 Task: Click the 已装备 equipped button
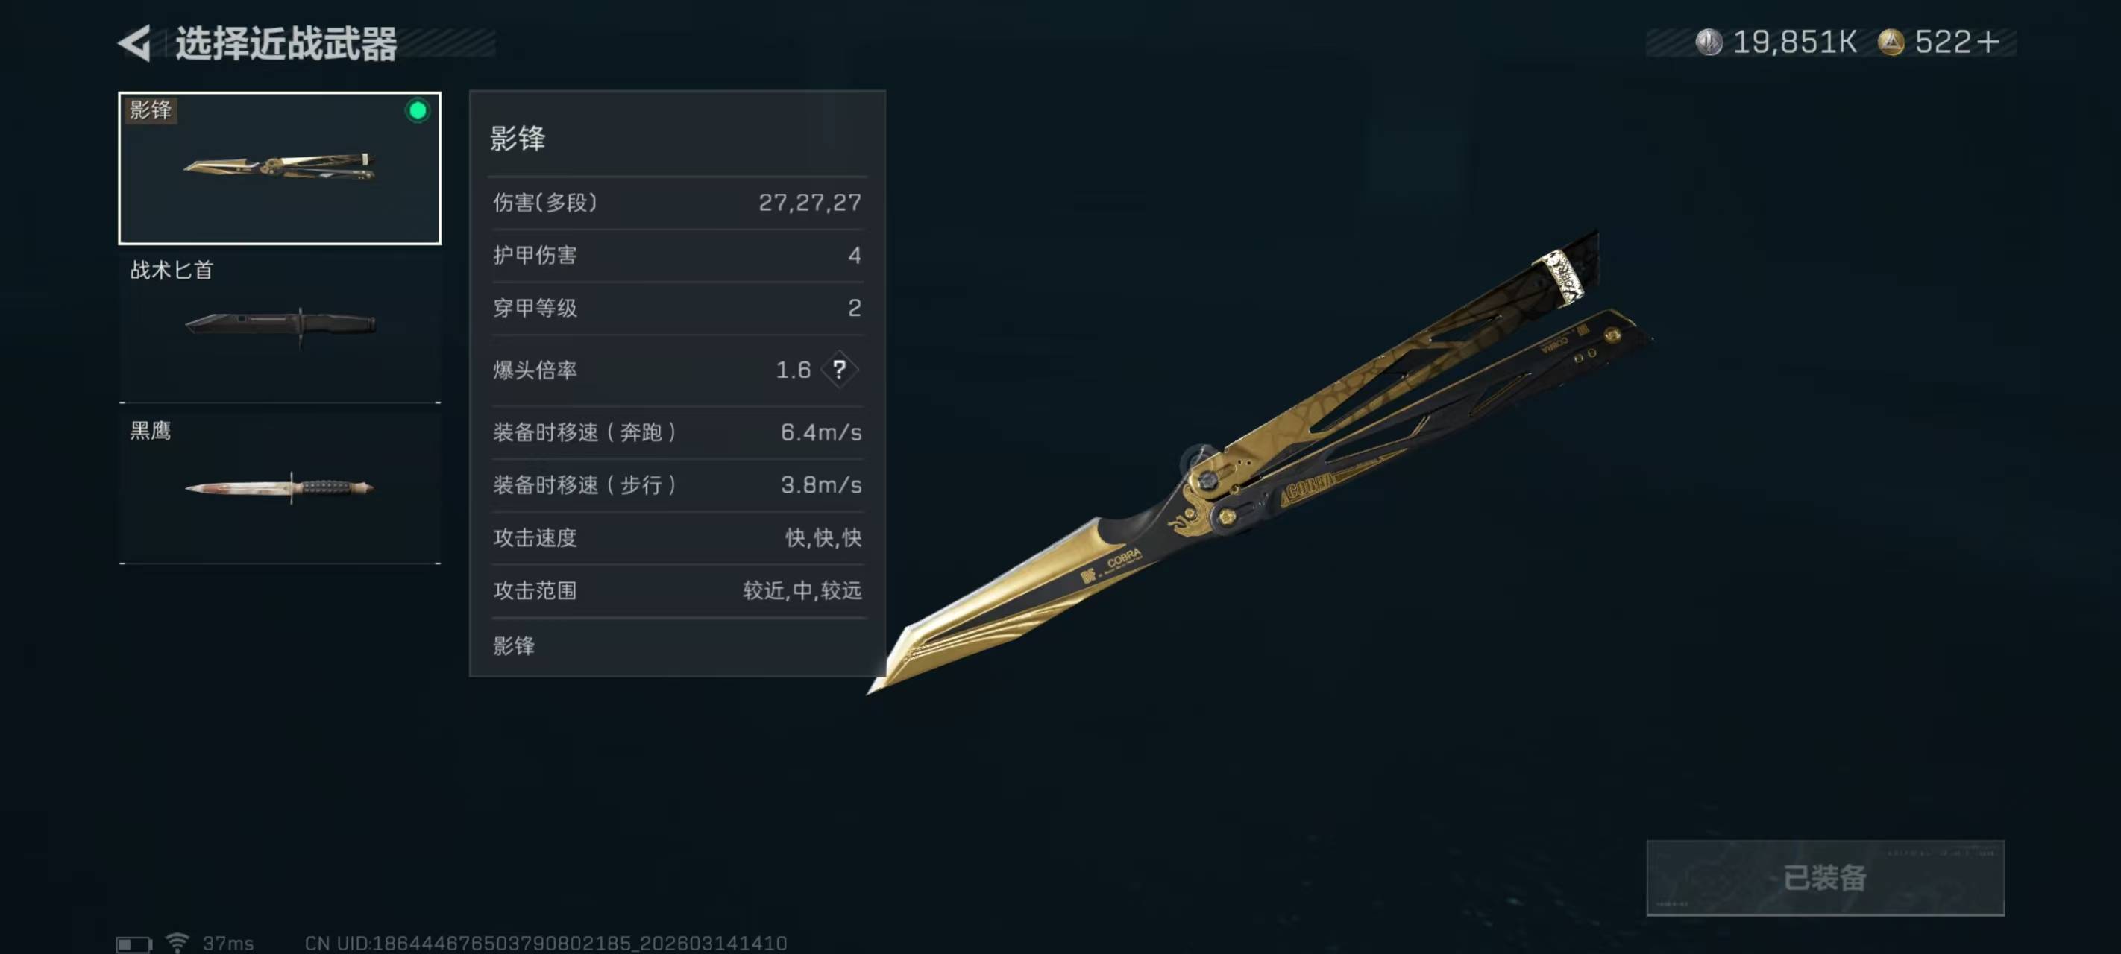(x=1825, y=877)
